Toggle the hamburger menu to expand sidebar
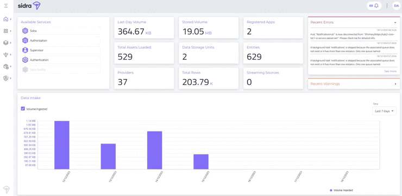The width and height of the screenshot is (402, 196). (6, 5)
